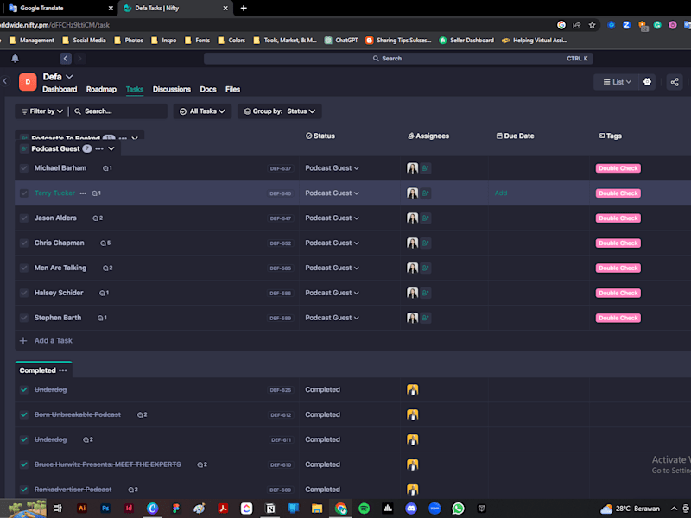Change status of Stephen Barth task
This screenshot has width=691, height=518.
pos(332,318)
